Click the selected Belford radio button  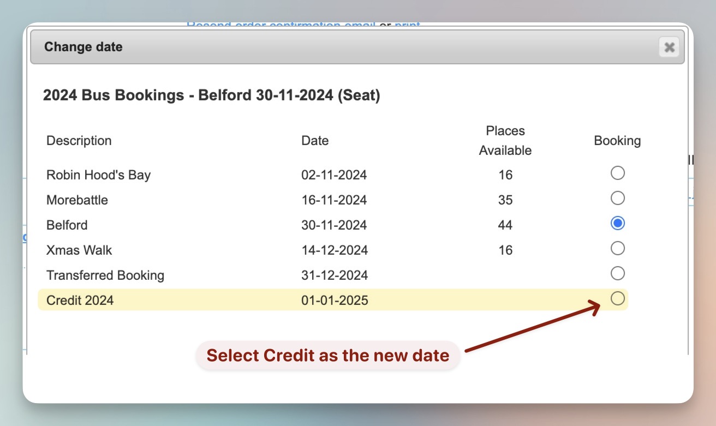coord(617,223)
